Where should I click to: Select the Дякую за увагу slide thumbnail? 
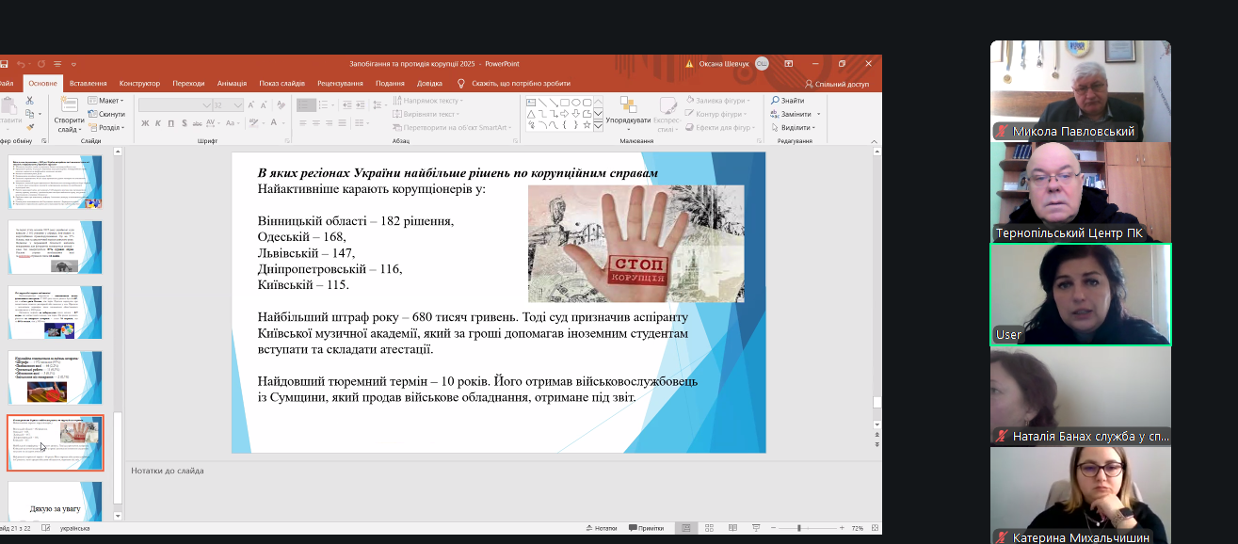tap(55, 502)
